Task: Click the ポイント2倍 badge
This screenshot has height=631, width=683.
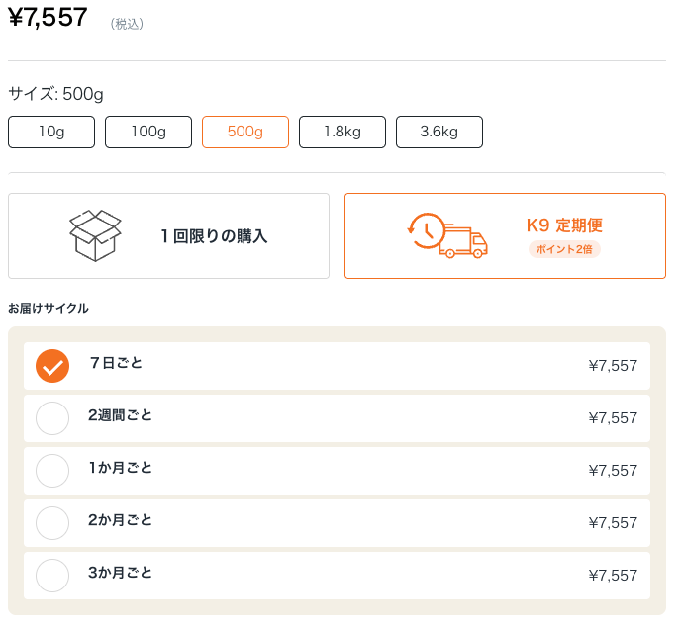Action: [564, 249]
